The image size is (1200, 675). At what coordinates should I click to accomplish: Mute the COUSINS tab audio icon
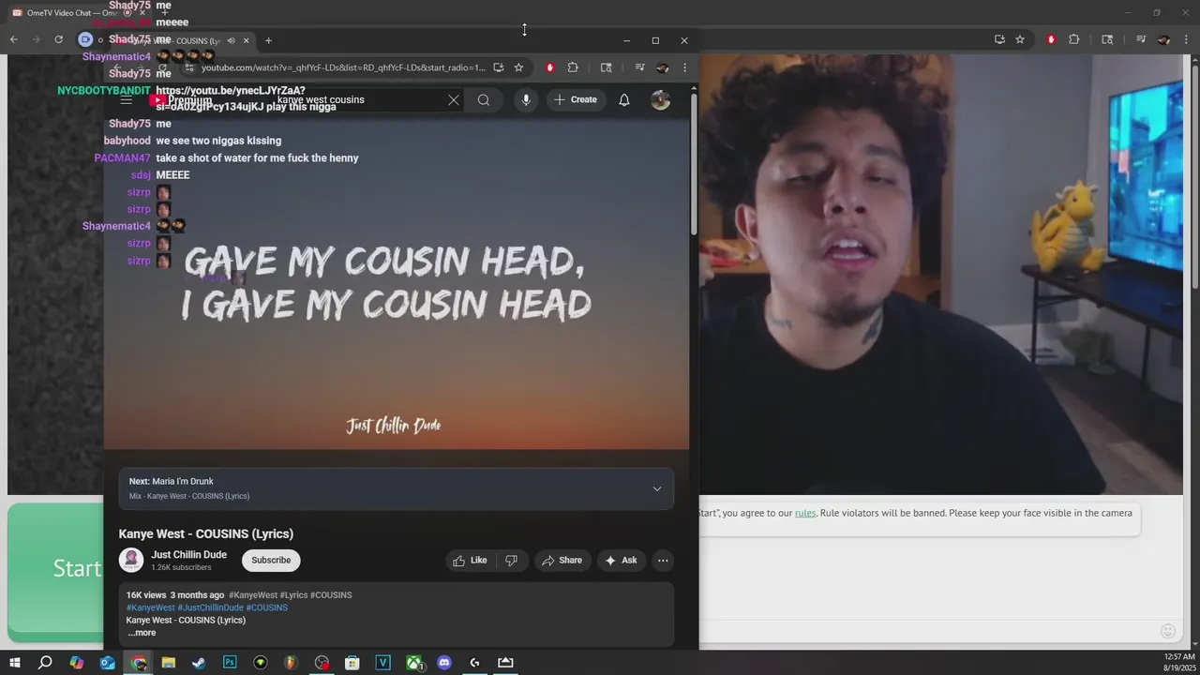click(x=231, y=40)
